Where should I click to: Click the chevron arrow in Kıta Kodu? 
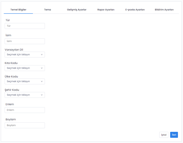[x=42, y=68]
